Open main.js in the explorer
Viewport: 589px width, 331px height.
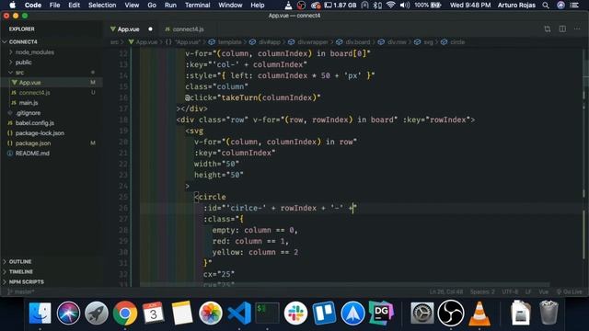[29, 103]
